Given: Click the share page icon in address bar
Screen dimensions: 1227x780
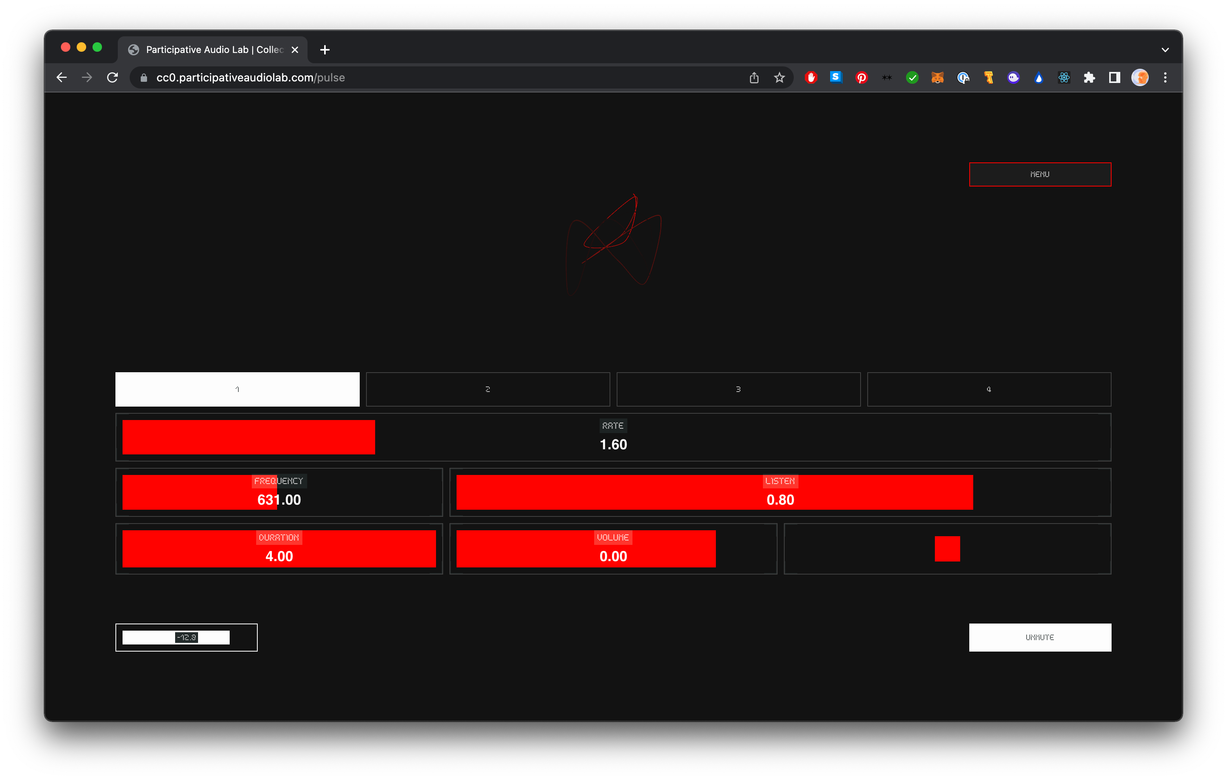Looking at the screenshot, I should (754, 77).
